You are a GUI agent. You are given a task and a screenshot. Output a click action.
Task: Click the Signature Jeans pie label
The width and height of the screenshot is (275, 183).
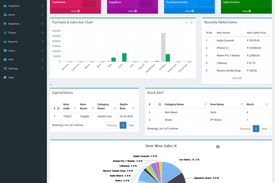[206, 178]
